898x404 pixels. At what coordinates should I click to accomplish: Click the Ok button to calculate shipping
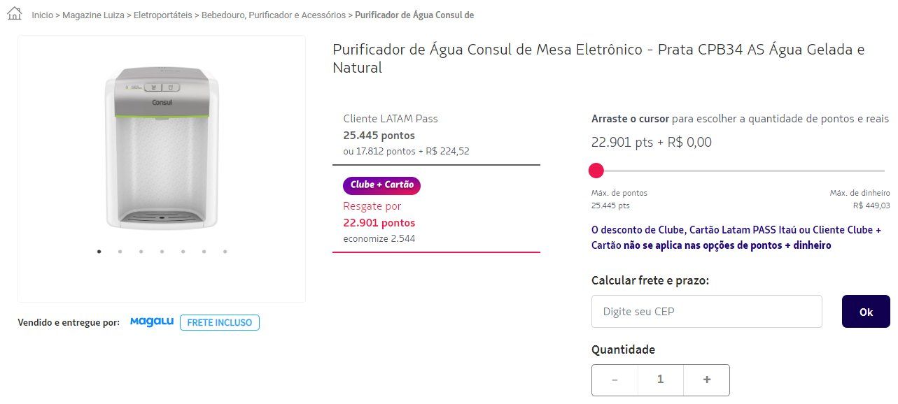point(866,312)
